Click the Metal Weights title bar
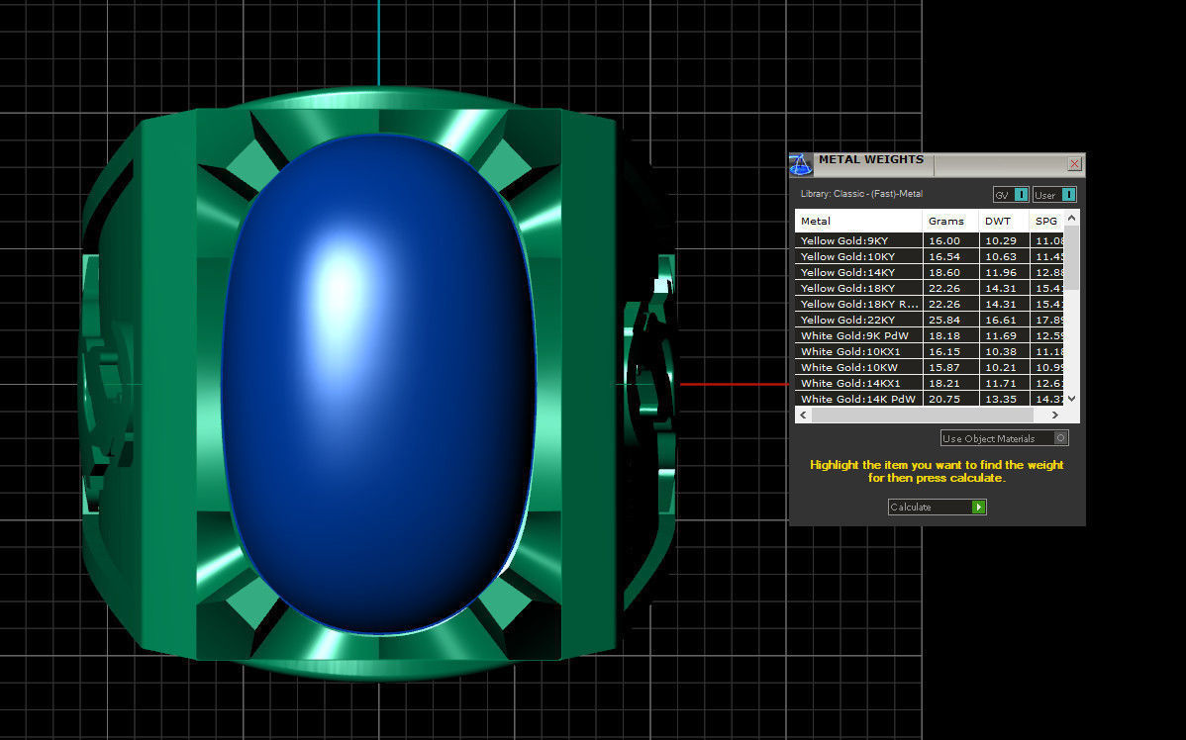 (x=938, y=164)
